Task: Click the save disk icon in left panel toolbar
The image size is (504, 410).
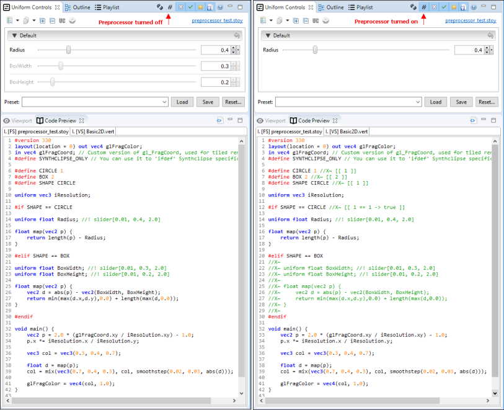Action: (211, 7)
